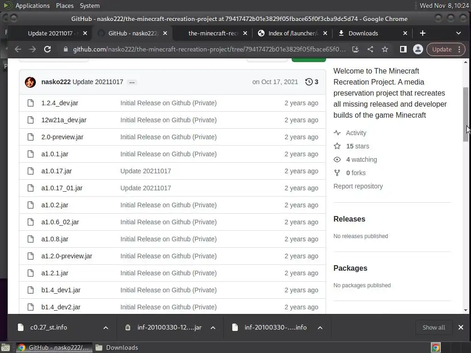Click the file icon beside a1.0.17.jar
This screenshot has width=471, height=353.
tap(31, 171)
